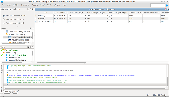Image resolution: width=169 pixels, height=97 pixels.
Task: Click the Open Project task icon
Action: [4, 50]
